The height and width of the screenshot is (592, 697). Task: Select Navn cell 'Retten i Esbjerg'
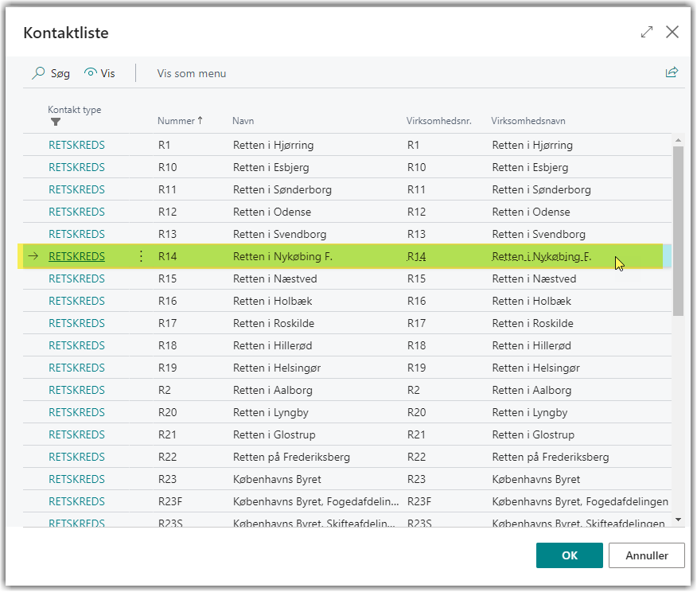(271, 168)
